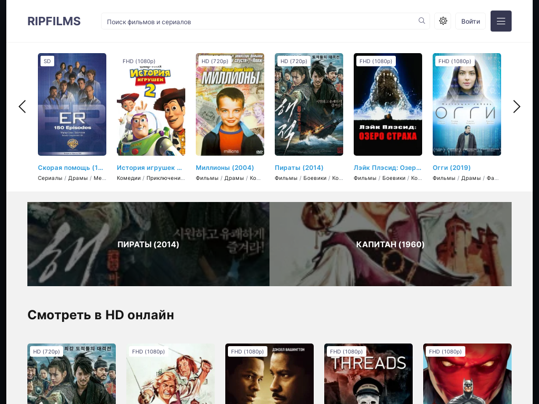The height and width of the screenshot is (404, 539).
Task: Select Драмы category under Миллионы
Action: pyautogui.click(x=234, y=178)
